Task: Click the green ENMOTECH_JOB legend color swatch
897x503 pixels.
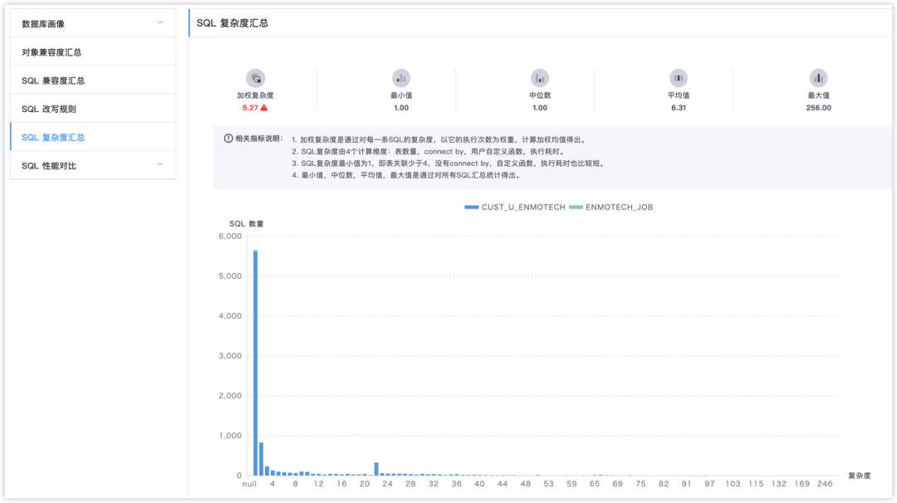Action: click(576, 207)
